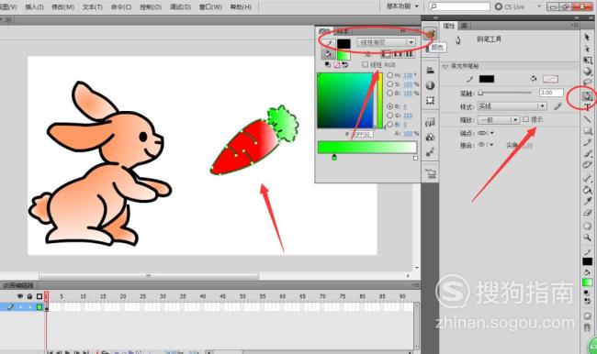597x354 pixels.
Task: Enable the stroke hinting checkbox
Action: [525, 119]
